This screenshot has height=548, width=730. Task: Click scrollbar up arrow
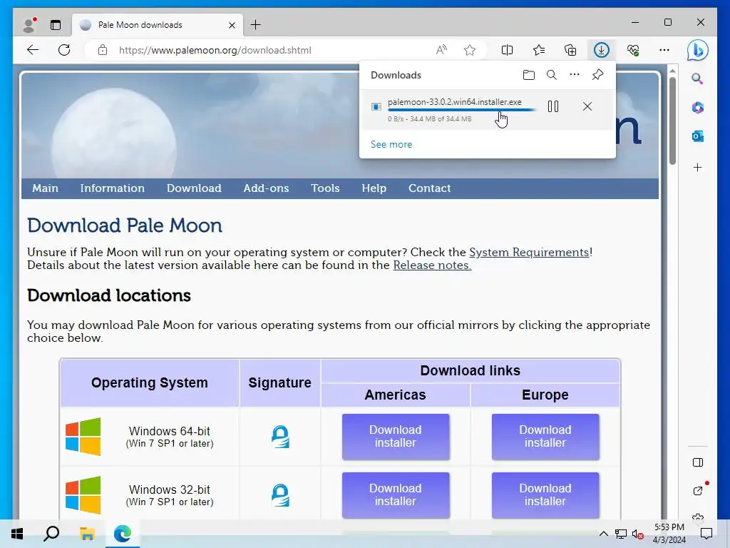[672, 71]
